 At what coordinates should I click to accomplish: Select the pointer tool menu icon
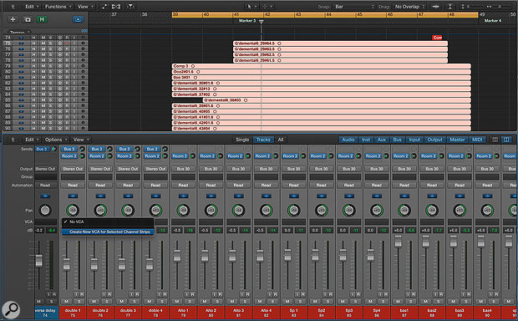(251, 7)
